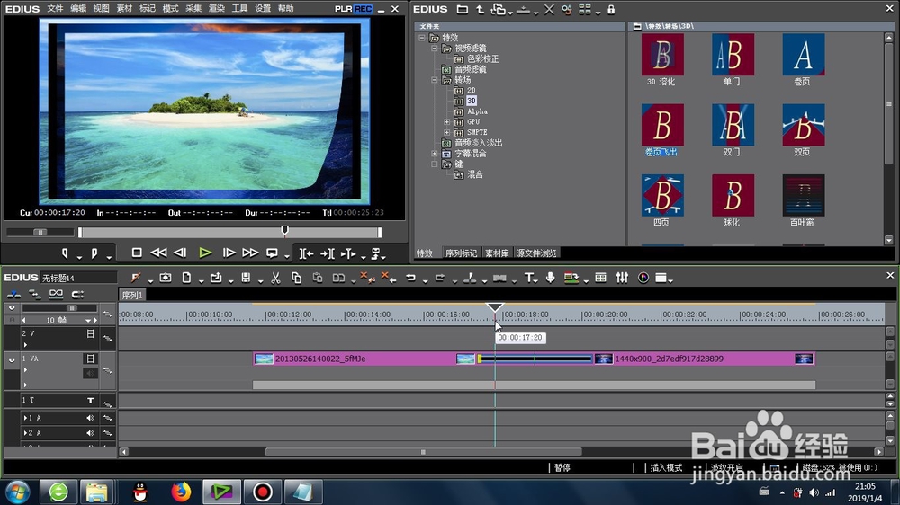This screenshot has width=900, height=505.
Task: Select the 单门 transition effect
Action: point(733,55)
